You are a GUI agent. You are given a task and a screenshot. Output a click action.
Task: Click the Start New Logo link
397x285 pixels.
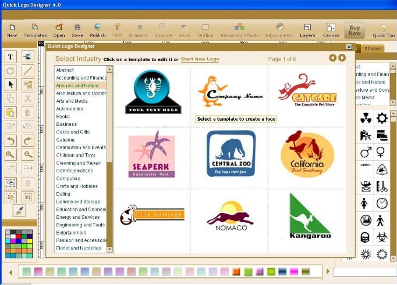(x=200, y=59)
